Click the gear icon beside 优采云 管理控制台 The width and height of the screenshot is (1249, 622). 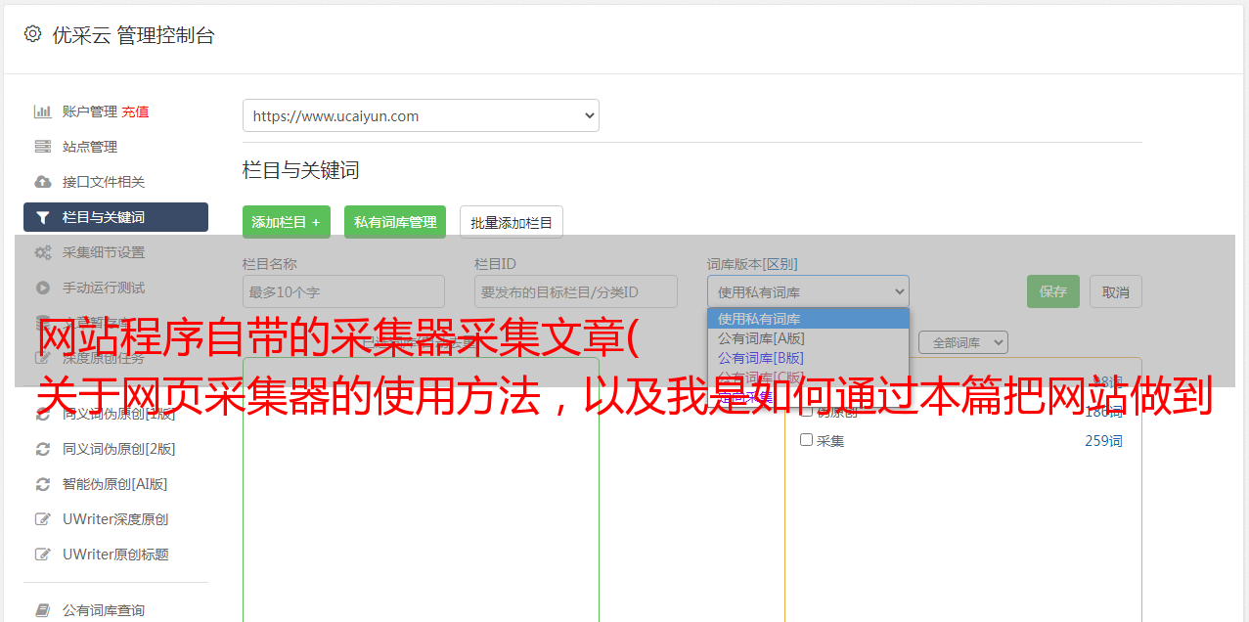tap(32, 34)
